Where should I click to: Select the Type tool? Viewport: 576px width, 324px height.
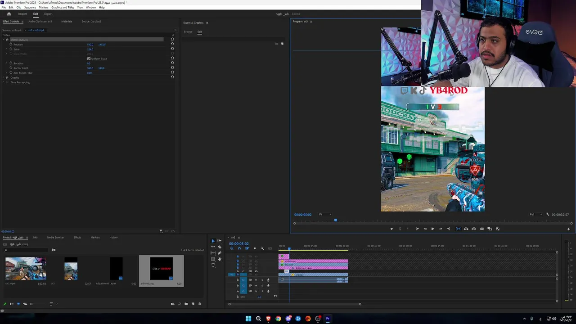tap(213, 265)
